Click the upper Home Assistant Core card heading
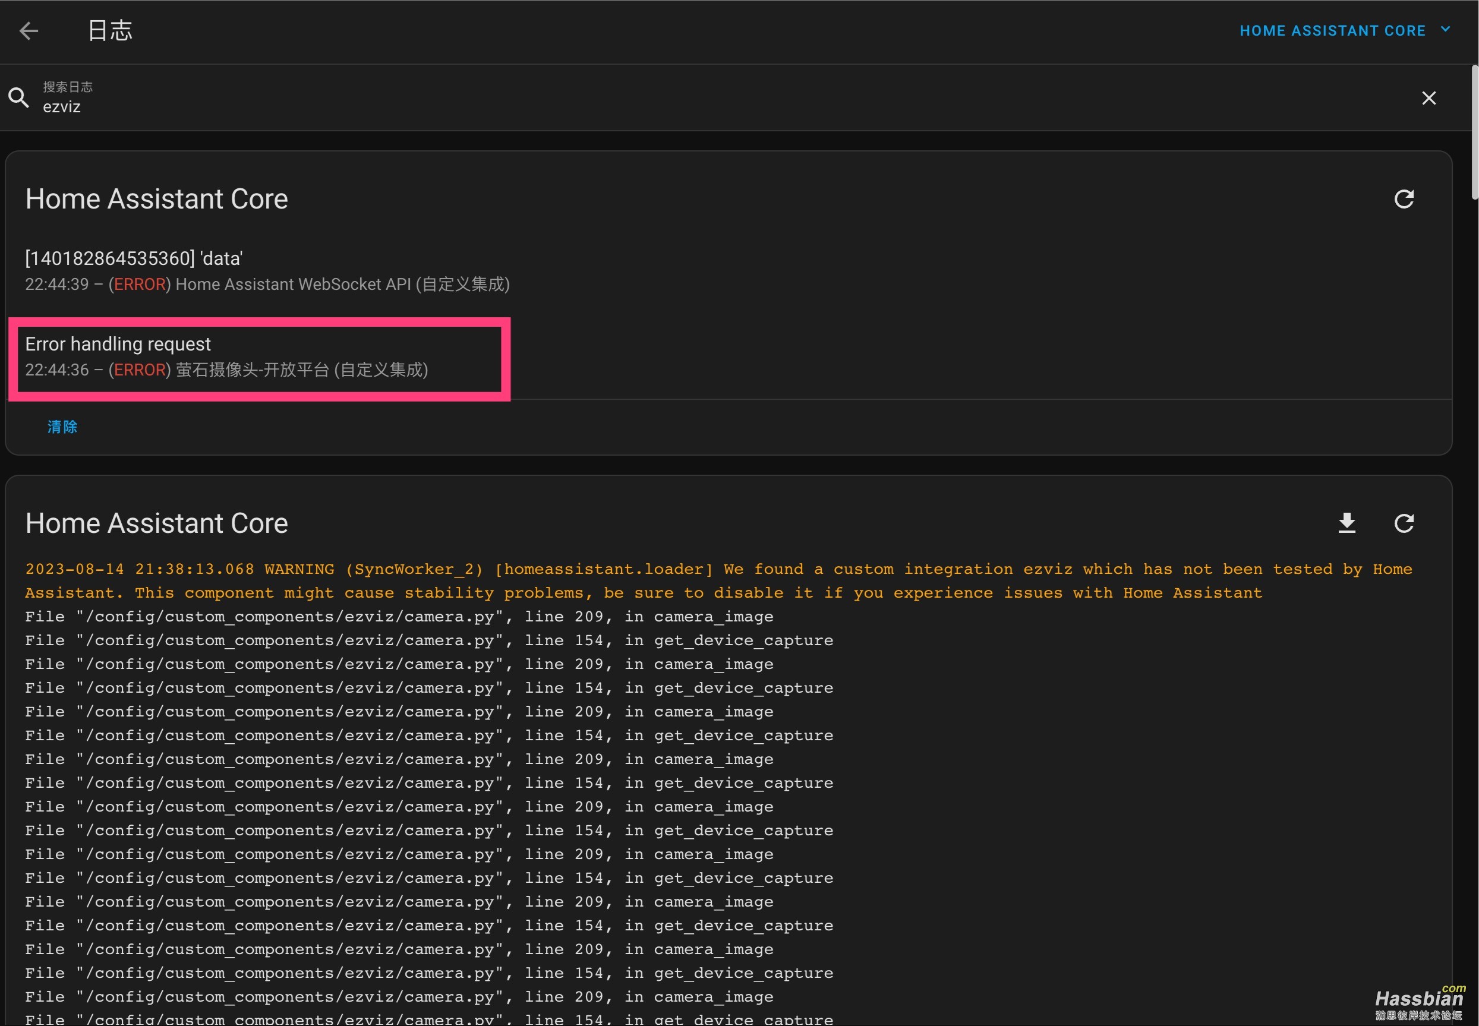 click(x=156, y=198)
